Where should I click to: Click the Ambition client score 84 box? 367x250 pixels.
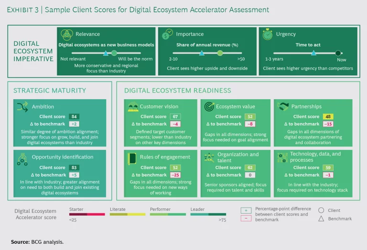(x=74, y=116)
